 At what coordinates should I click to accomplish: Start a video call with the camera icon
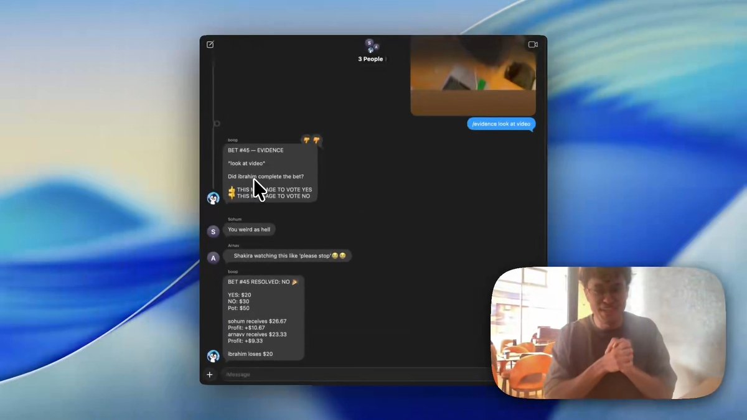tap(533, 44)
